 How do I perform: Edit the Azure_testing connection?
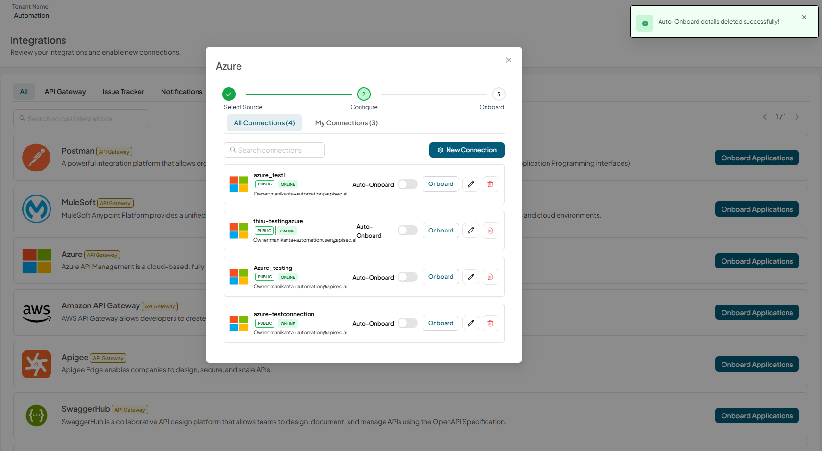[471, 277]
